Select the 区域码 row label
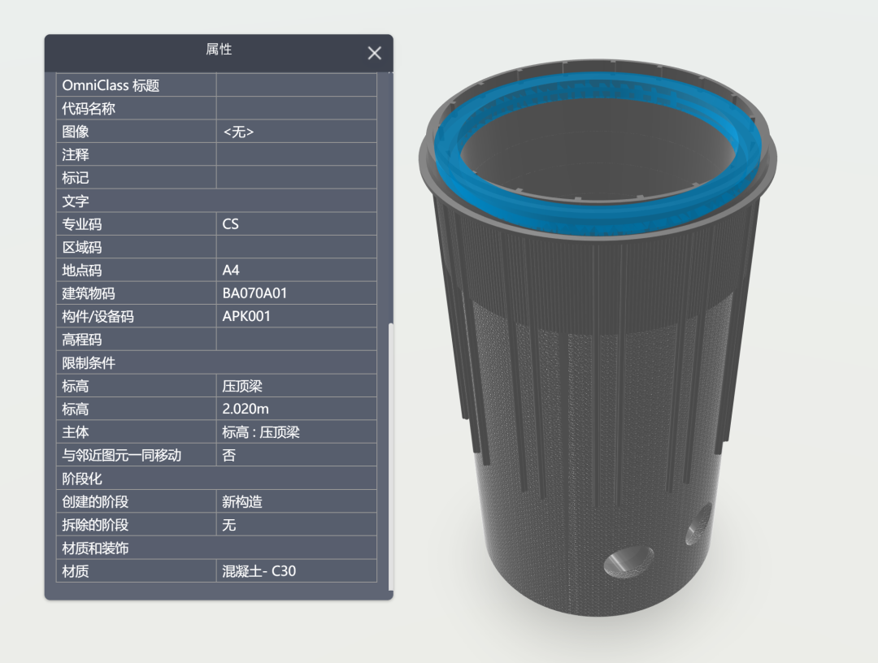878x663 pixels. click(82, 247)
